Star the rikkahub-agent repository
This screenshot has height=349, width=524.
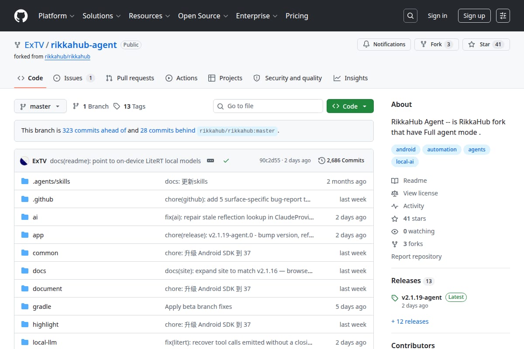(x=486, y=44)
